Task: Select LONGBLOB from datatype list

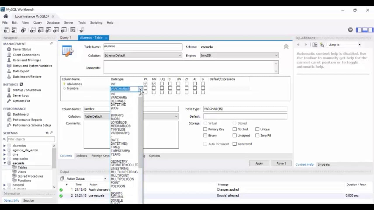Action: tap(119, 123)
